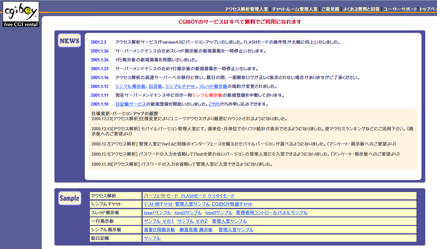Screen dimensions: 437x249
Task: View the FLASHモード access analysis sample
Action: (193, 196)
